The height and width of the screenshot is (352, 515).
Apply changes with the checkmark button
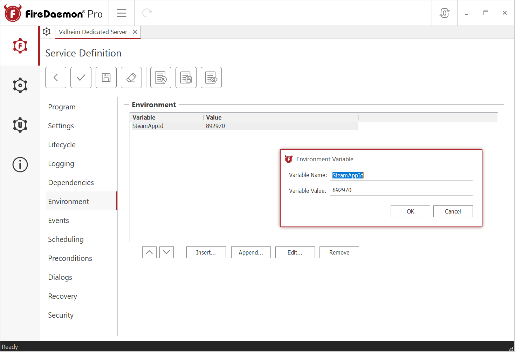coord(81,77)
